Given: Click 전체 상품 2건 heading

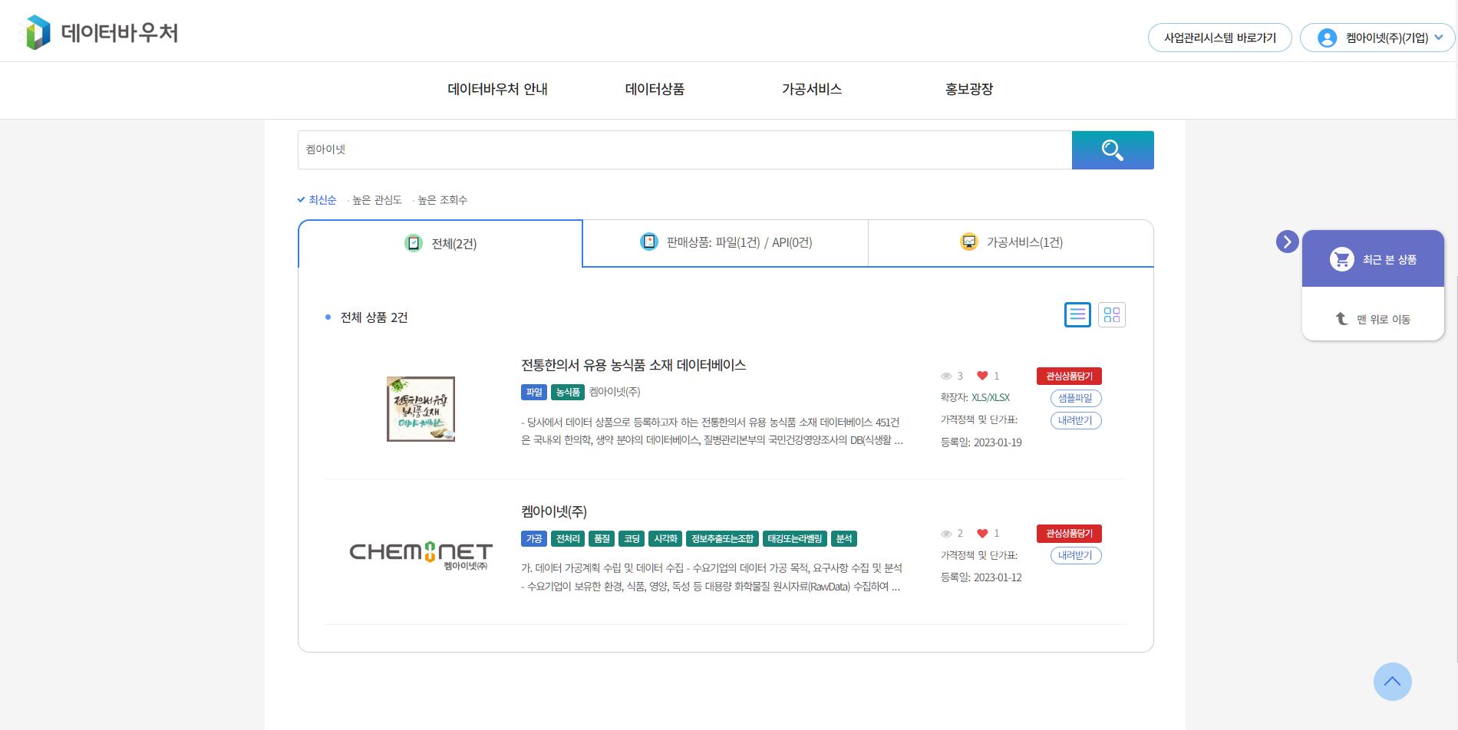Looking at the screenshot, I should [x=374, y=317].
